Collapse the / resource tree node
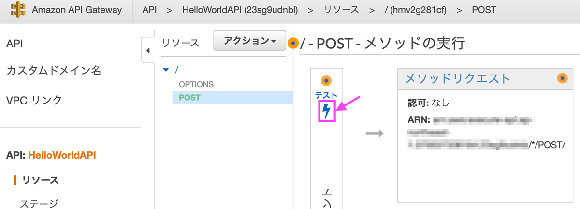The image size is (580, 209). pyautogui.click(x=166, y=70)
